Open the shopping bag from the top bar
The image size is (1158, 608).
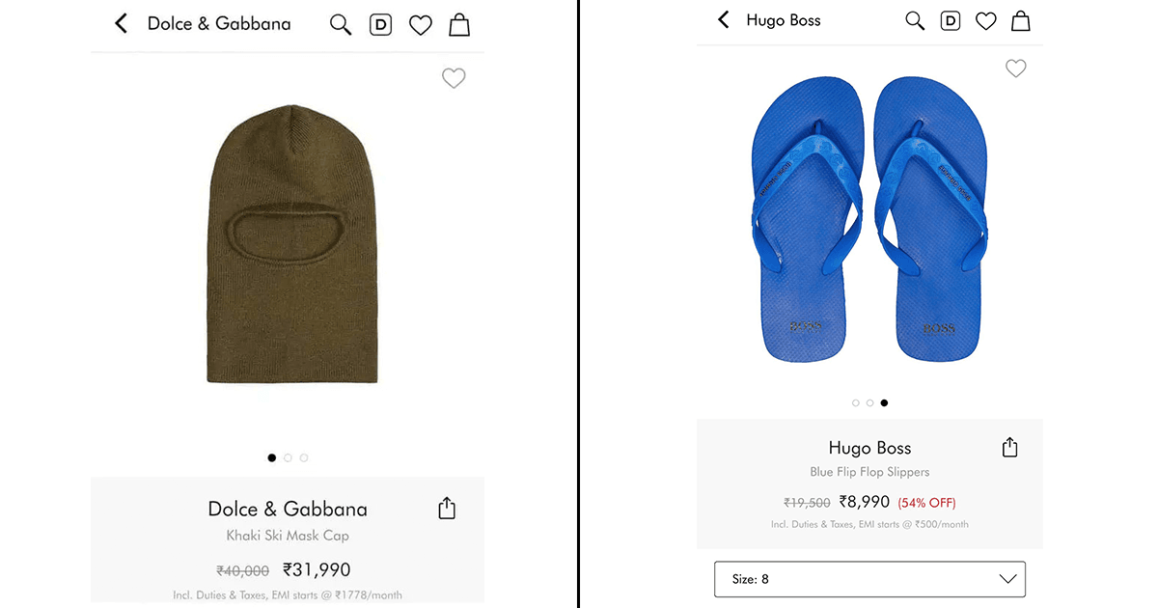[458, 23]
